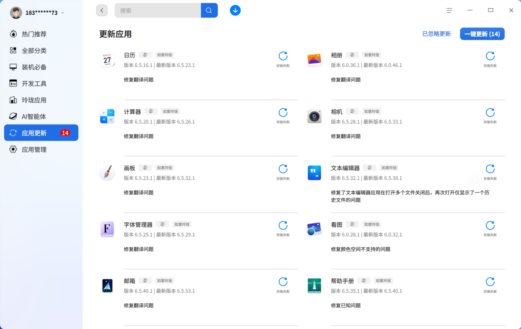
Task: Open the downloads manager arrow icon
Action: click(x=235, y=10)
